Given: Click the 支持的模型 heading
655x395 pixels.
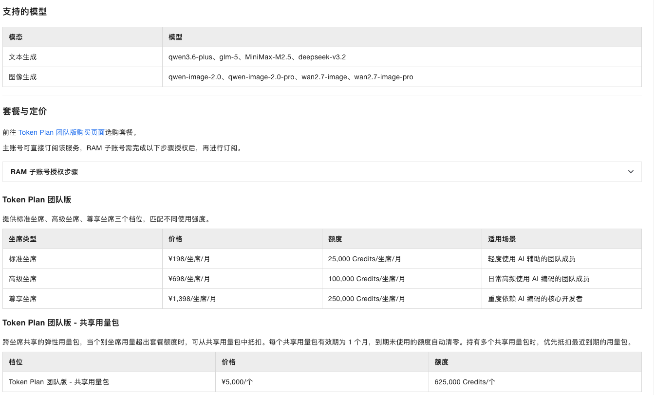Looking at the screenshot, I should point(25,12).
